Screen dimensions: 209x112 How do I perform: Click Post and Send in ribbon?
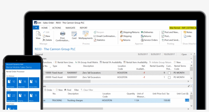pos(171,40)
